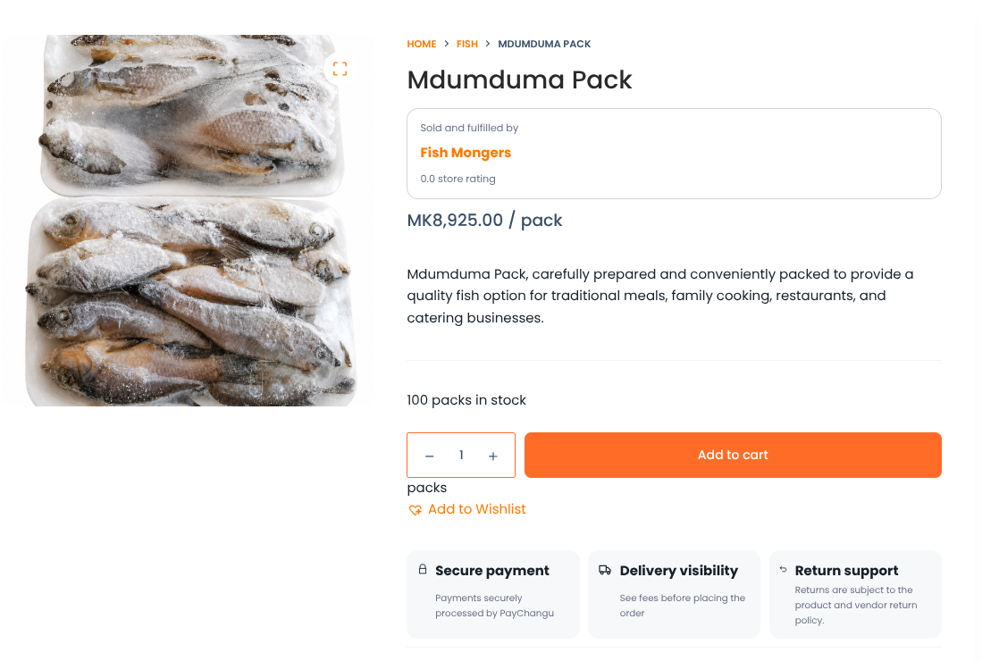Select the Secure payment info card
The width and height of the screenshot is (999, 661).
(493, 594)
